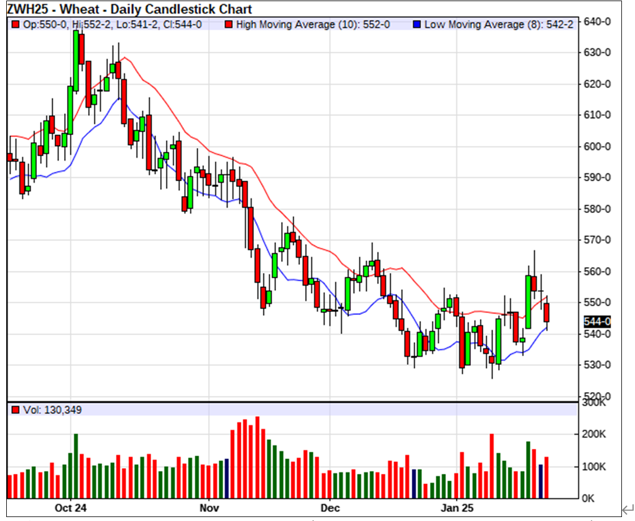The image size is (635, 521).
Task: Click the 520-0 price axis label
Action: 597,396
